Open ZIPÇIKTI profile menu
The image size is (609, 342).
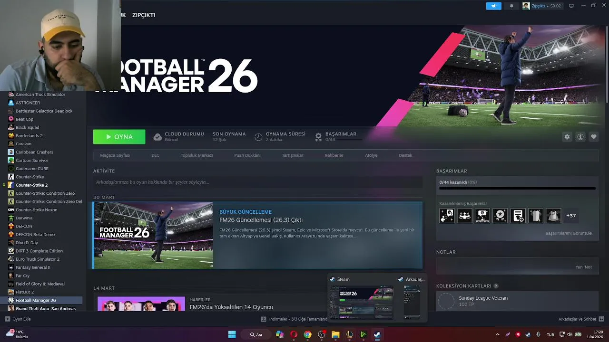click(144, 15)
